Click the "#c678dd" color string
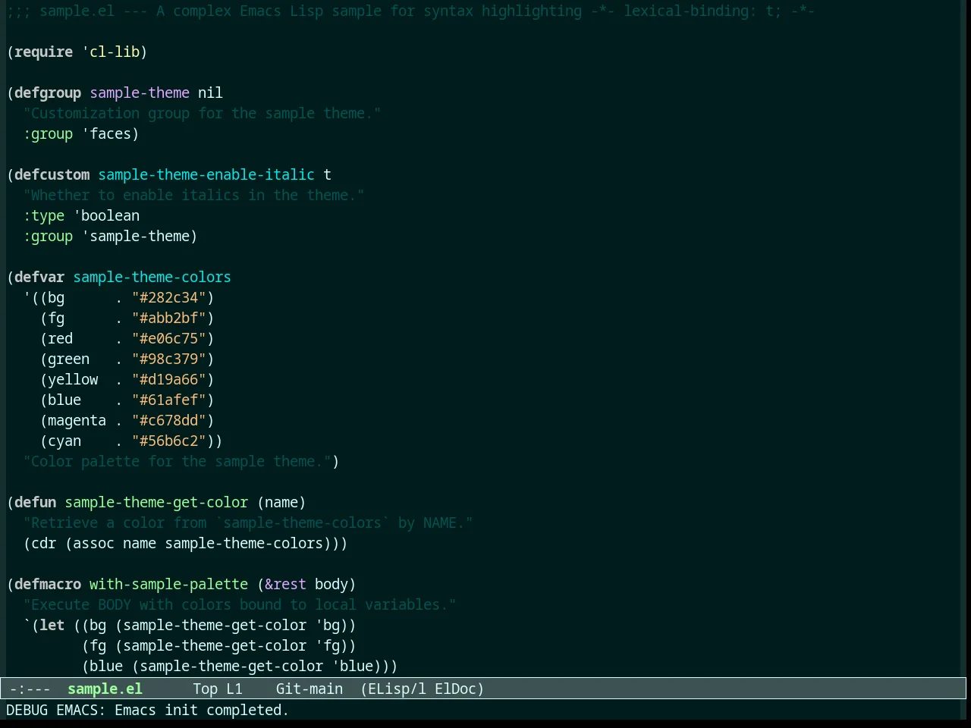The height and width of the screenshot is (728, 971). click(x=169, y=420)
